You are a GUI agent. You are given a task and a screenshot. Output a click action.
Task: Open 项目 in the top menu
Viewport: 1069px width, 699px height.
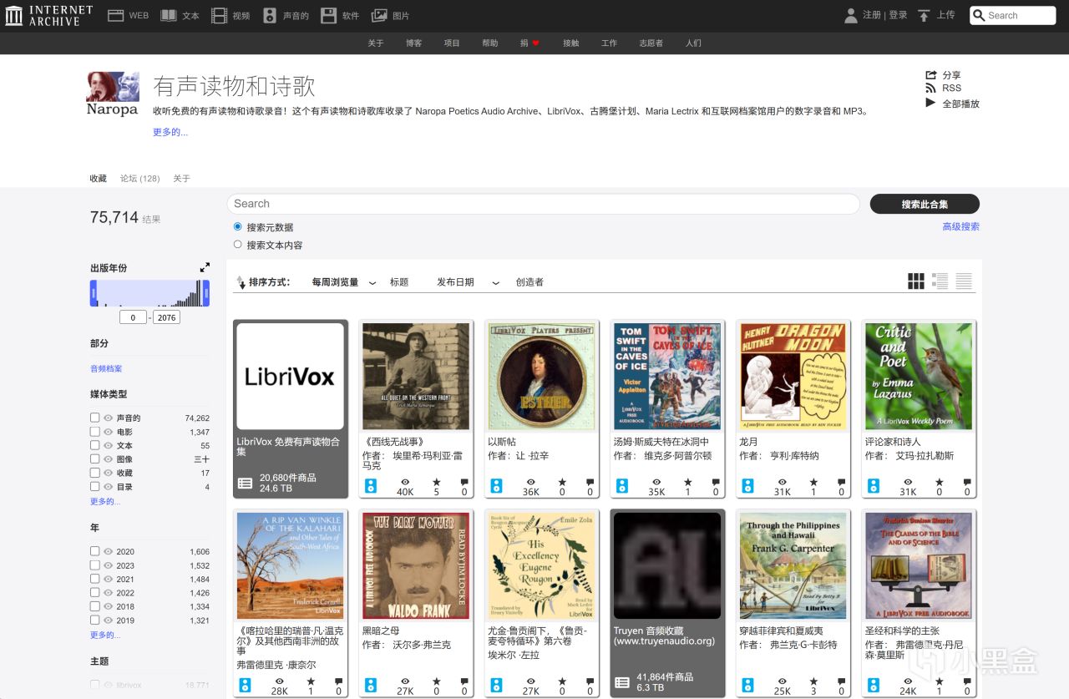pyautogui.click(x=452, y=43)
